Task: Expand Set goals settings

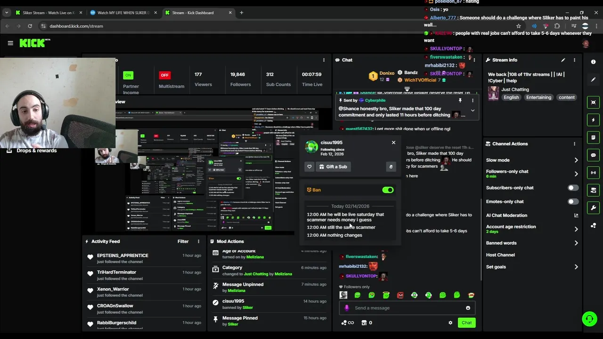Action: (x=576, y=267)
